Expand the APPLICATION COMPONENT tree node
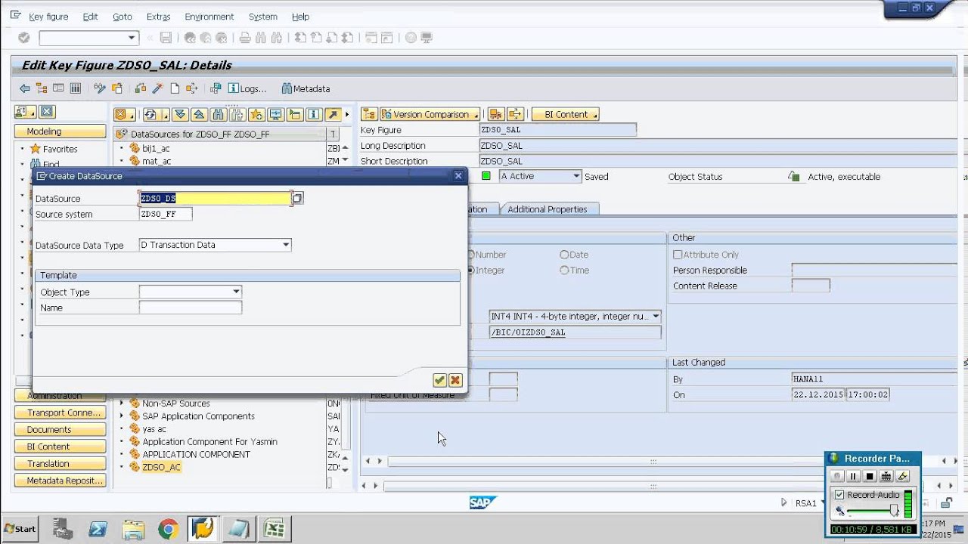968x544 pixels. click(121, 455)
